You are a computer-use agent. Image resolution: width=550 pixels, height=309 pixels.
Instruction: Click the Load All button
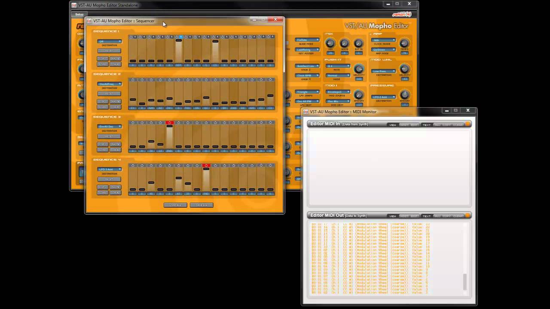point(175,205)
